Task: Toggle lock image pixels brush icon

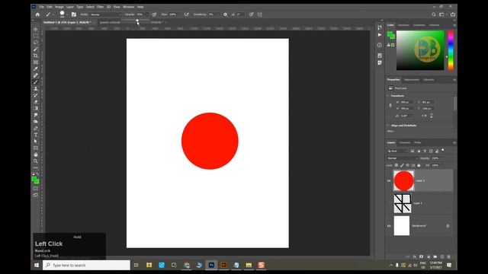Action: pos(402,165)
